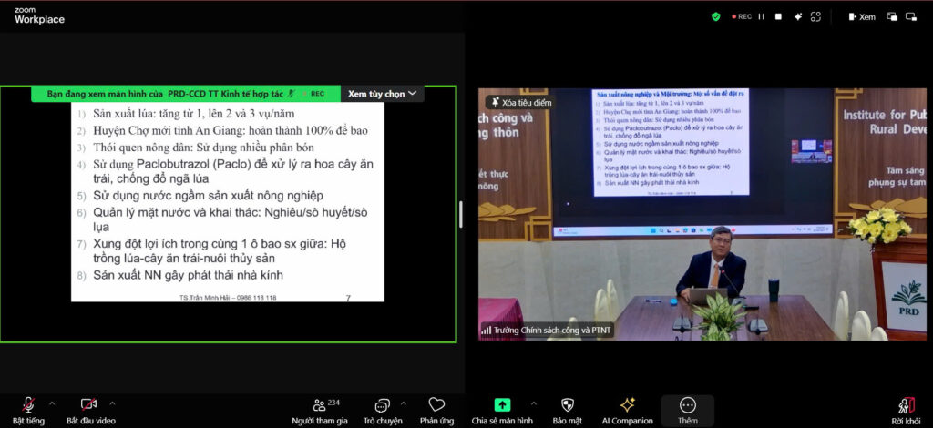The image size is (933, 428).
Task: Expand video options arrow beside Bắt đầu video
Action: pos(113,403)
